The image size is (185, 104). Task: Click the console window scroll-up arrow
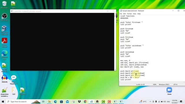[115, 14]
